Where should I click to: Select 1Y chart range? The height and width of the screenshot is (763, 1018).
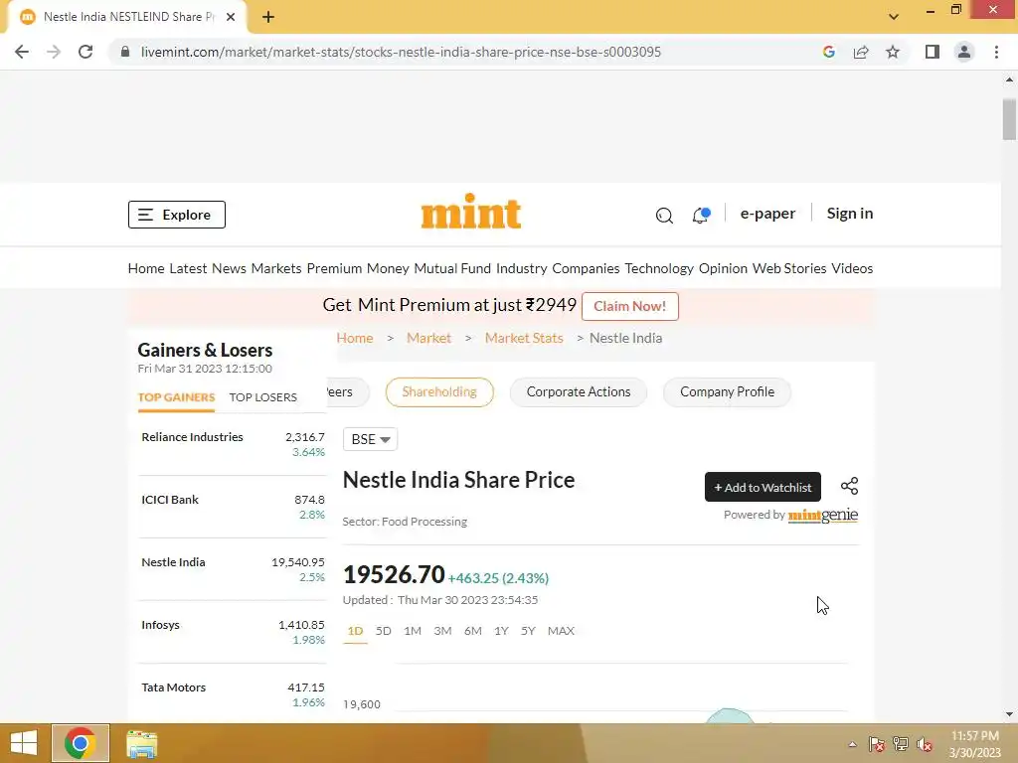pos(501,631)
